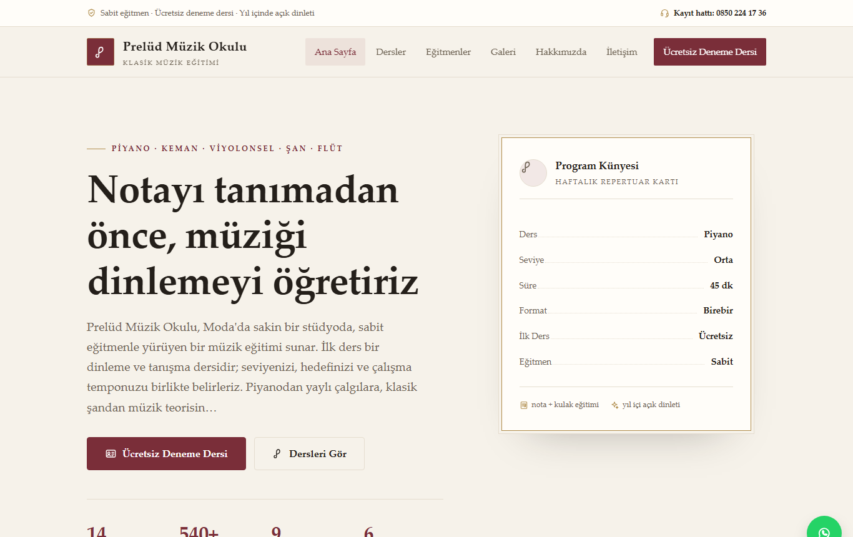Click the shield icon in top bar

(x=91, y=13)
